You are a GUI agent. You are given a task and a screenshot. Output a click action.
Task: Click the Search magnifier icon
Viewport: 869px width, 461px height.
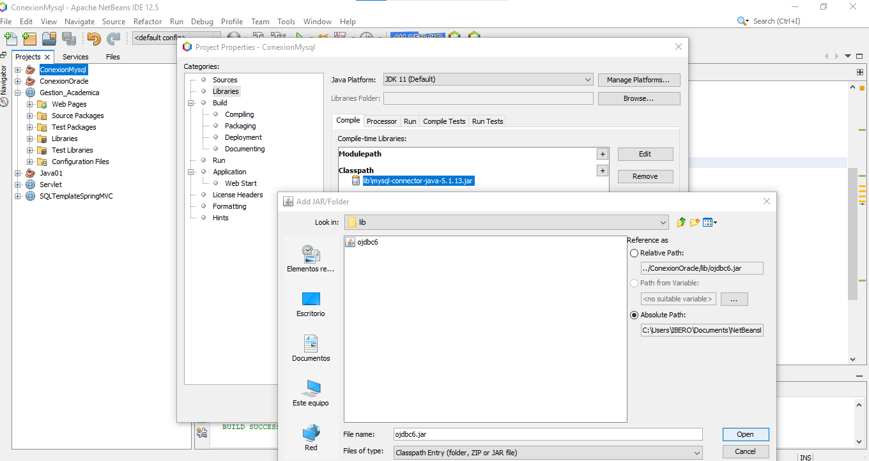pos(742,21)
